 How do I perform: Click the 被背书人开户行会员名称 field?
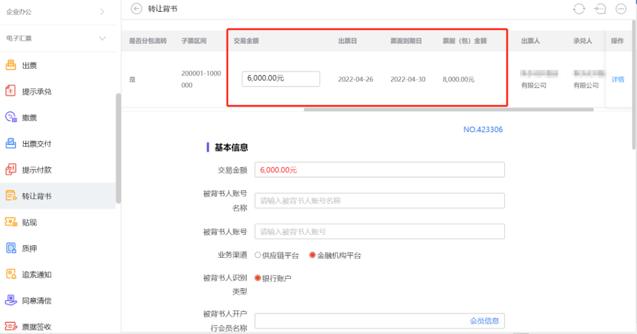(x=379, y=320)
